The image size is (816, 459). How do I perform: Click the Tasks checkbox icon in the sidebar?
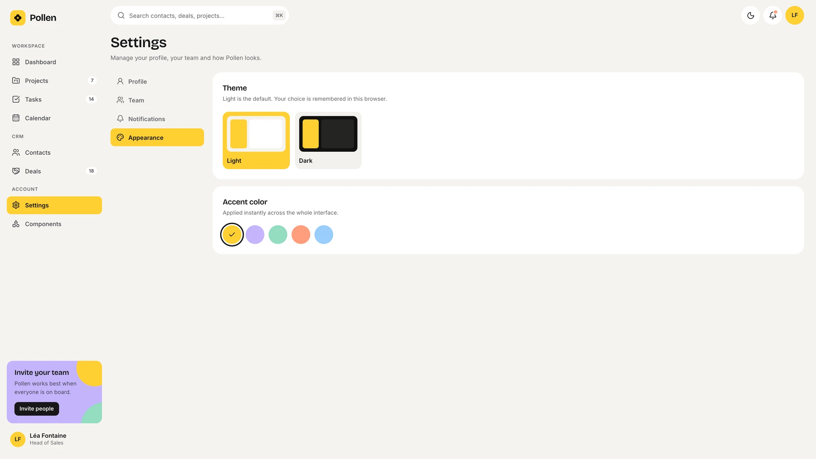(x=16, y=99)
